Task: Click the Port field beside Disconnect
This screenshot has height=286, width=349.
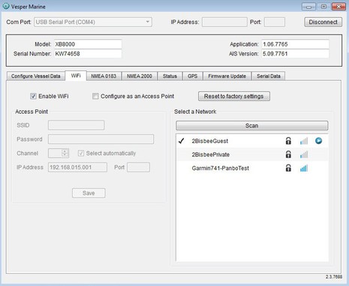Action: coord(275,22)
